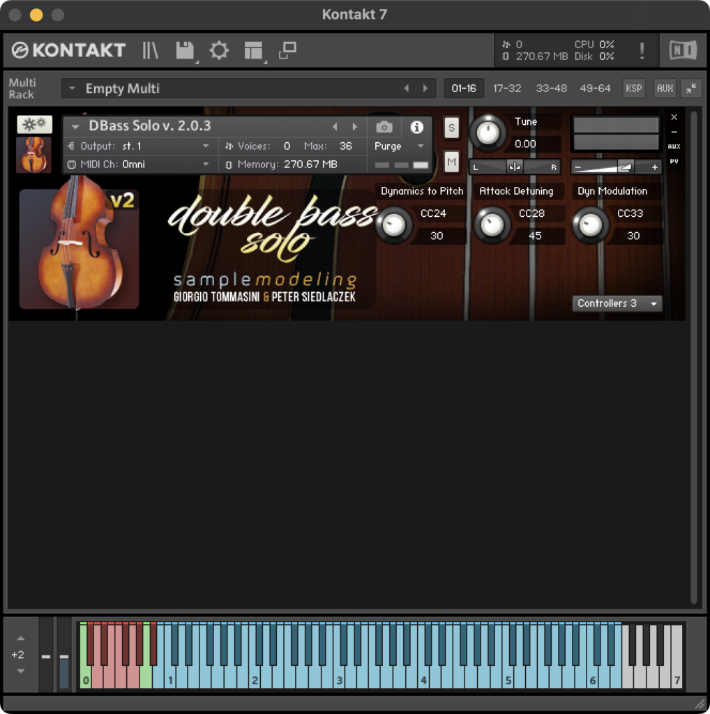Click the pan L-R slider
This screenshot has height=714, width=710.
[x=515, y=167]
